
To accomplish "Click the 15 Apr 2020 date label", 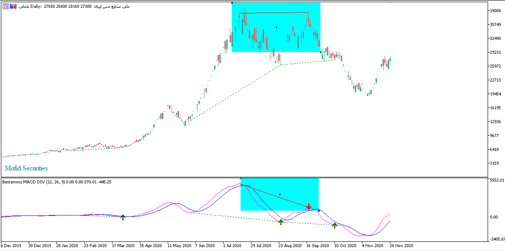I will pyautogui.click(x=150, y=245).
